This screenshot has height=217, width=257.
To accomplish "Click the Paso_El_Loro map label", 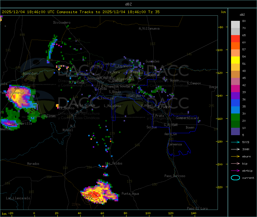I will [x=197, y=208].
